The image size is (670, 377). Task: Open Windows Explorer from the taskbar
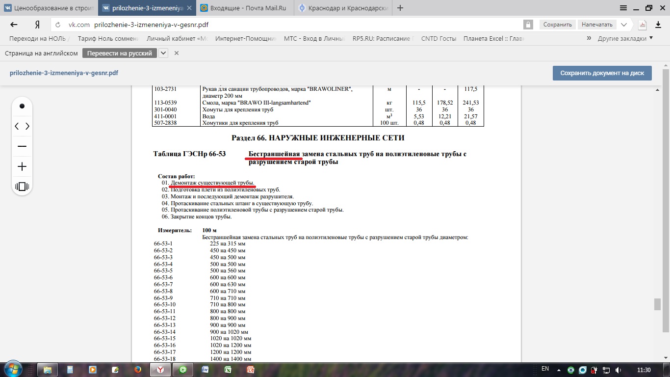[x=48, y=370]
